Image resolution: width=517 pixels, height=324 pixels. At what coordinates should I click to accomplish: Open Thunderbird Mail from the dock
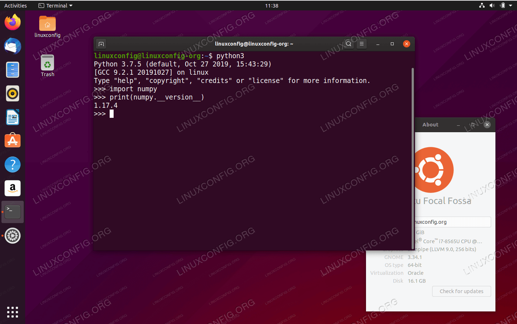13,46
